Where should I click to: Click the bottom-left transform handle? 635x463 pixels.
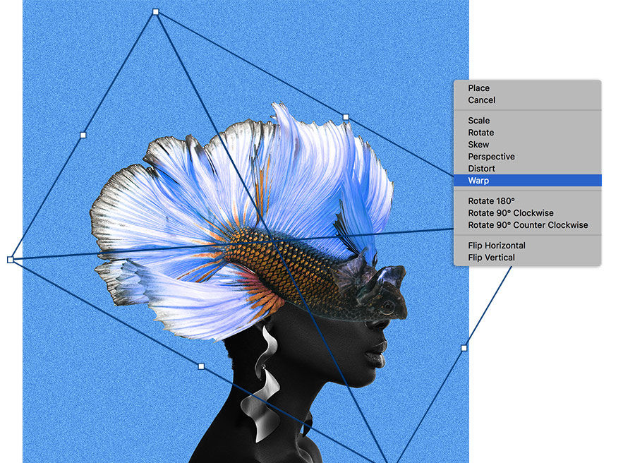tap(201, 366)
